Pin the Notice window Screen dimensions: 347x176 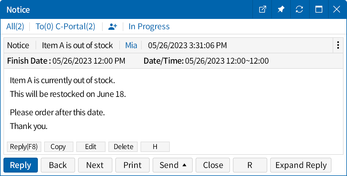tap(281, 9)
